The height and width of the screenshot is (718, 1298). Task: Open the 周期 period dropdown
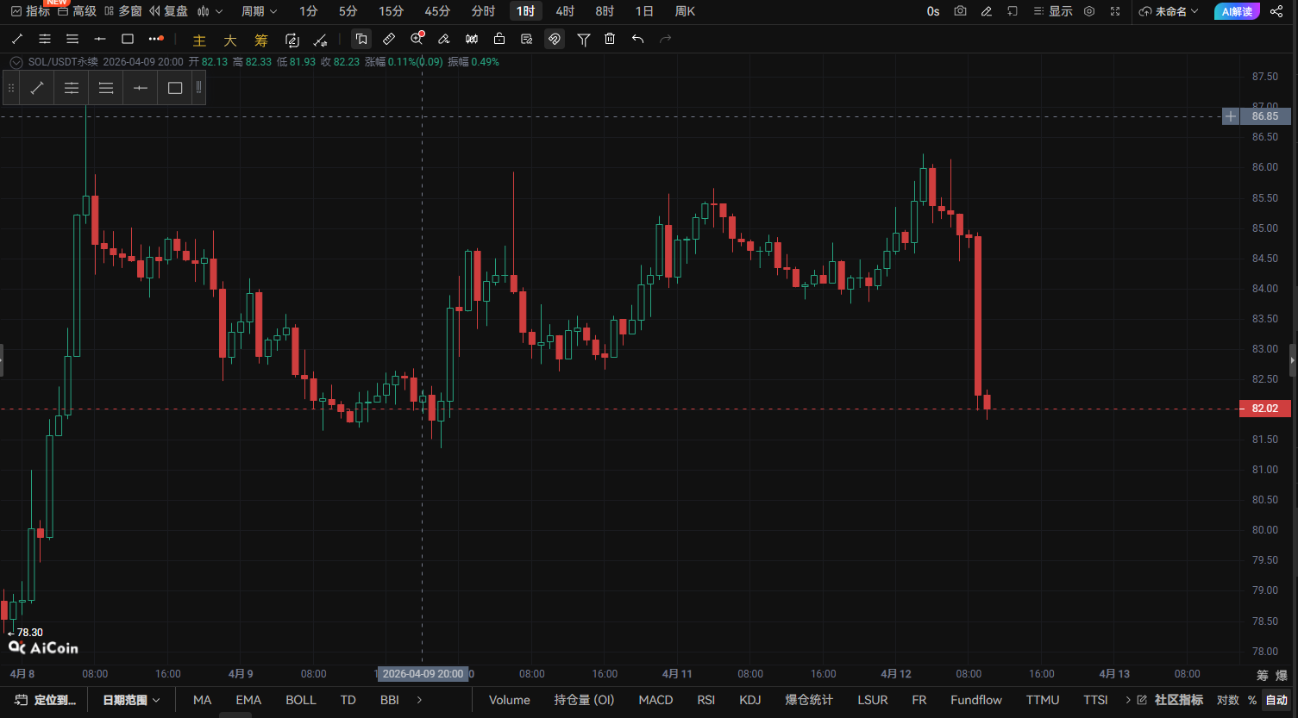(x=260, y=11)
